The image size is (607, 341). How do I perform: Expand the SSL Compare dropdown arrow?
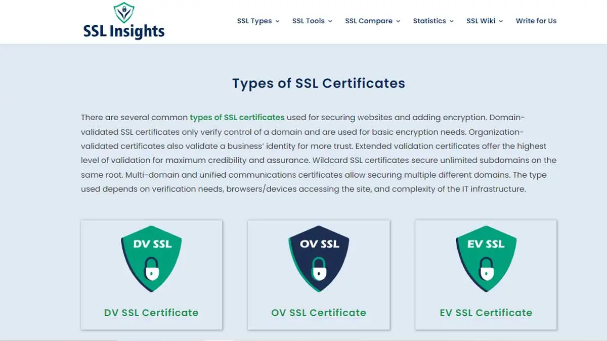[398, 21]
